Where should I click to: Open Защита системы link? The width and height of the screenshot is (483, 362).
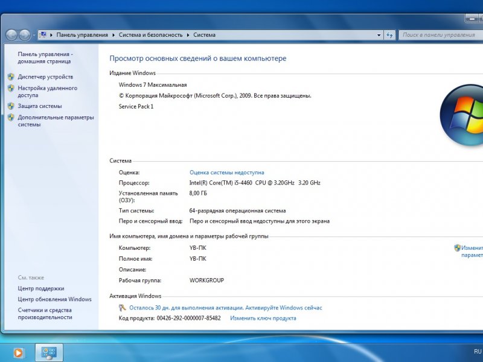click(40, 106)
